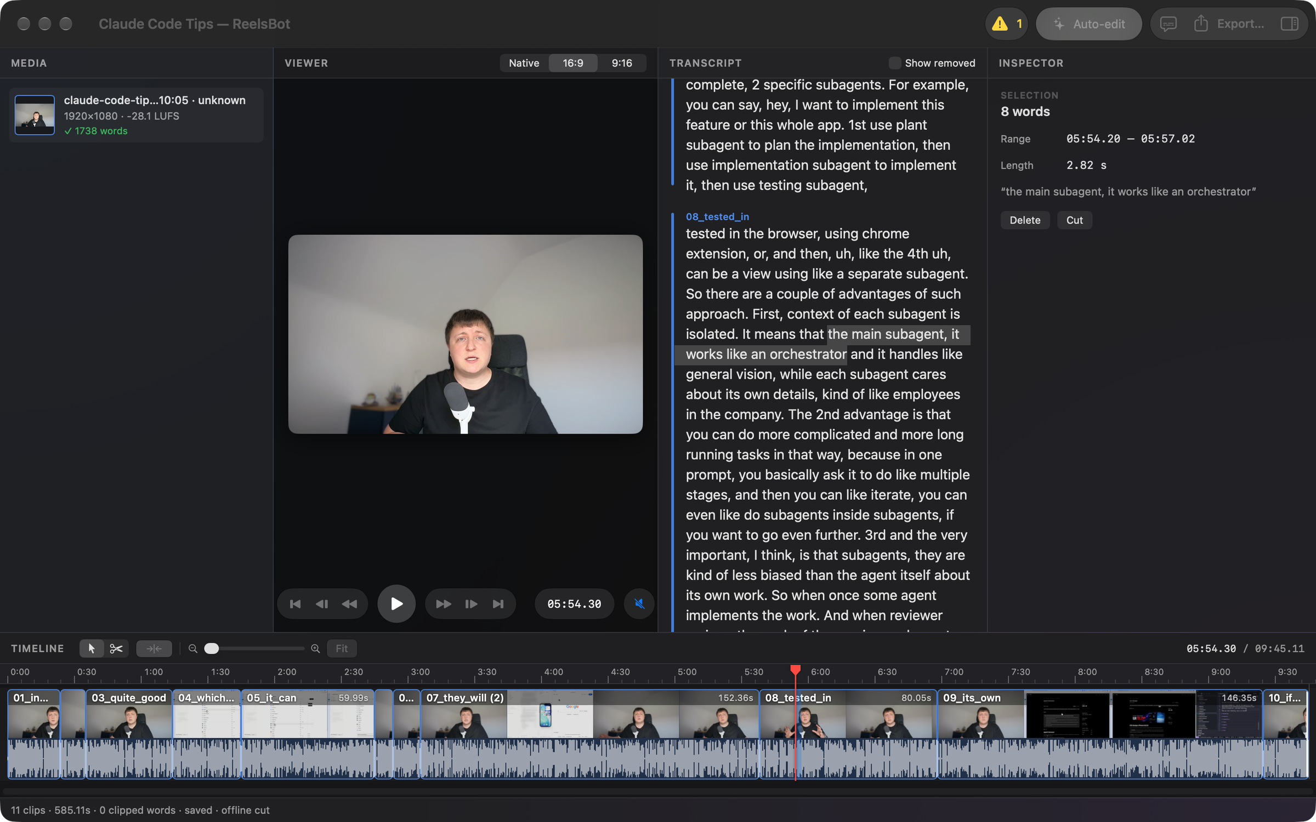Click the zoom out magnifier icon
This screenshot has width=1316, height=822.
click(x=192, y=649)
